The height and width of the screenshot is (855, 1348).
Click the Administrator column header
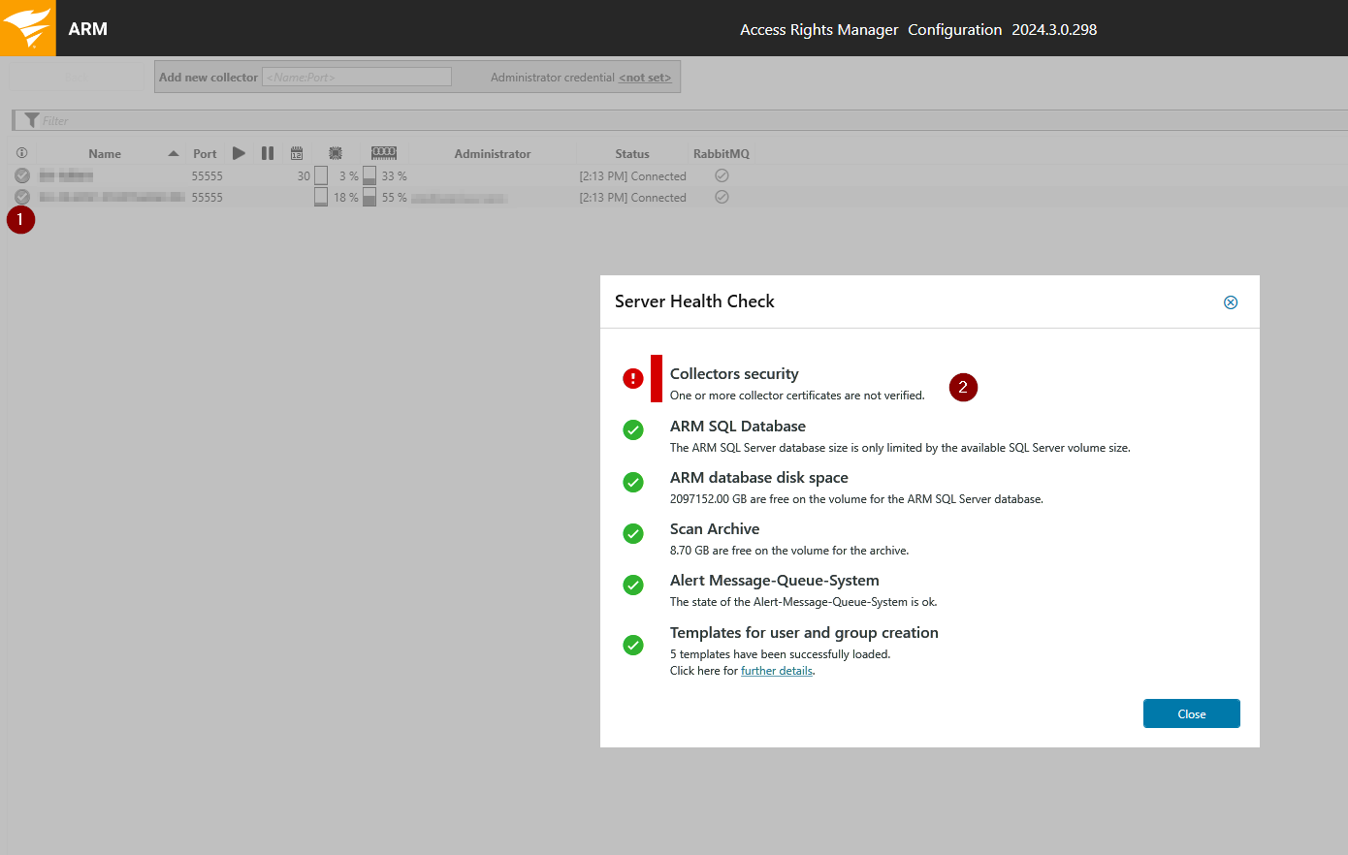(493, 153)
